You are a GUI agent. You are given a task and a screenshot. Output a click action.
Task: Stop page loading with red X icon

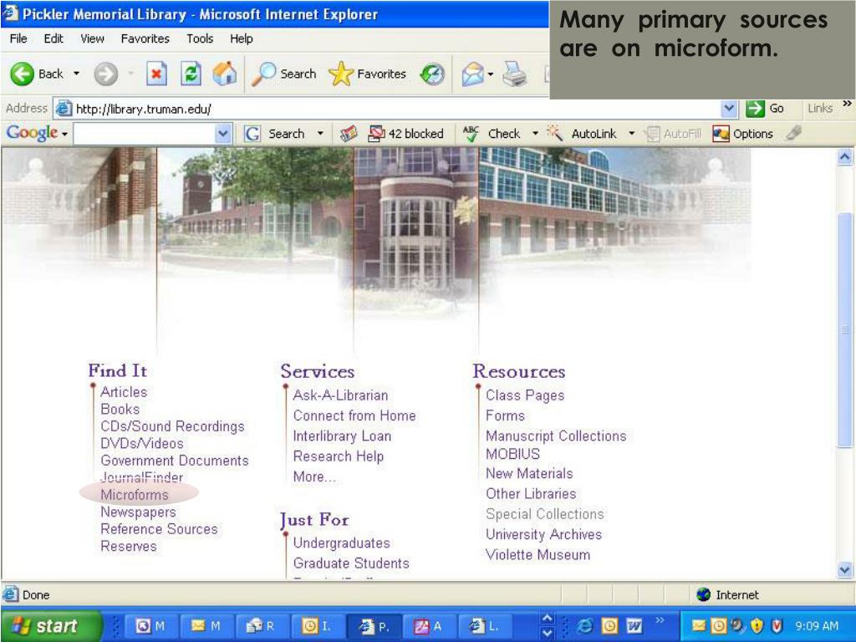[x=156, y=74]
